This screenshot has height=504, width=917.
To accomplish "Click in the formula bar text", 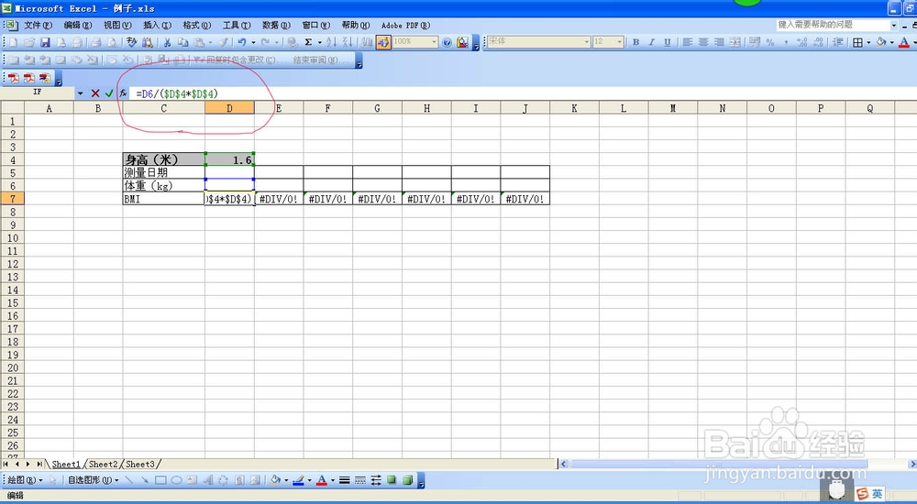I will (x=177, y=93).
